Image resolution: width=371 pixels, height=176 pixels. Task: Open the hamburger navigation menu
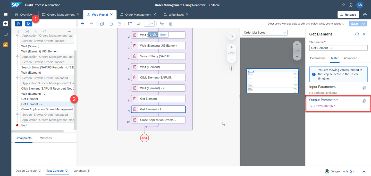tap(6, 15)
